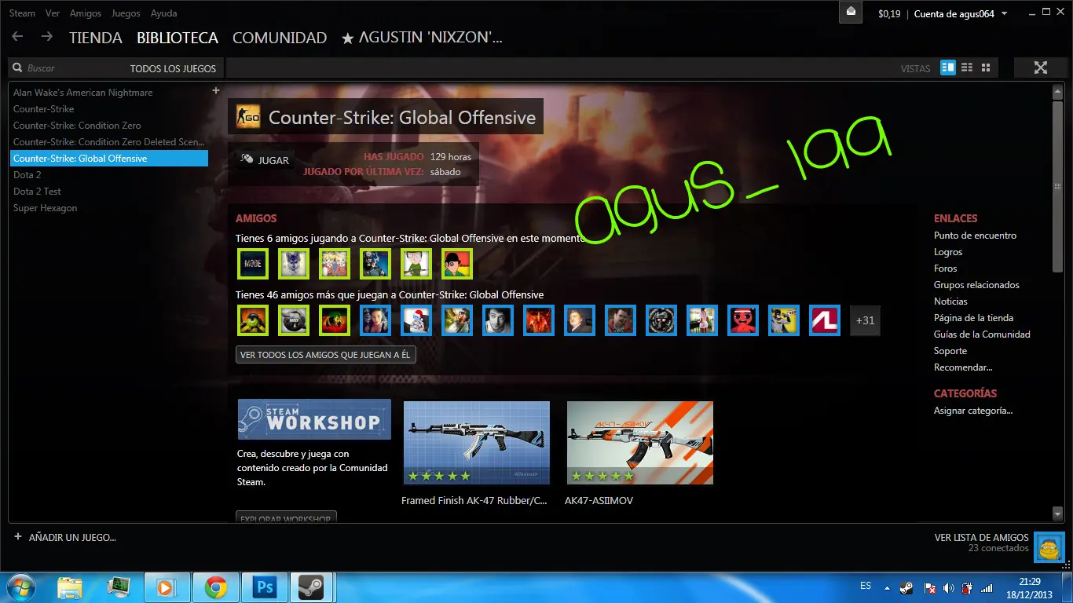1073x603 pixels.
Task: Open Página de la tienda link
Action: click(973, 318)
